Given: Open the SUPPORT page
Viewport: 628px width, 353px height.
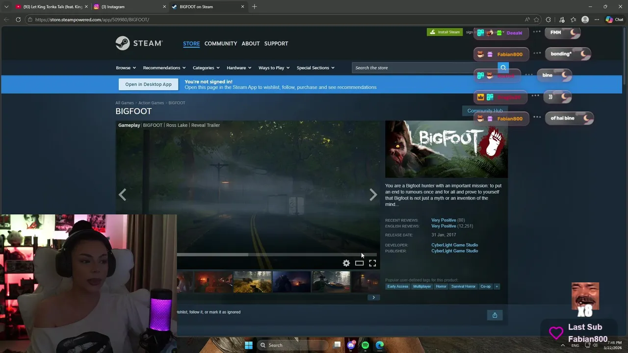Looking at the screenshot, I should pyautogui.click(x=276, y=44).
